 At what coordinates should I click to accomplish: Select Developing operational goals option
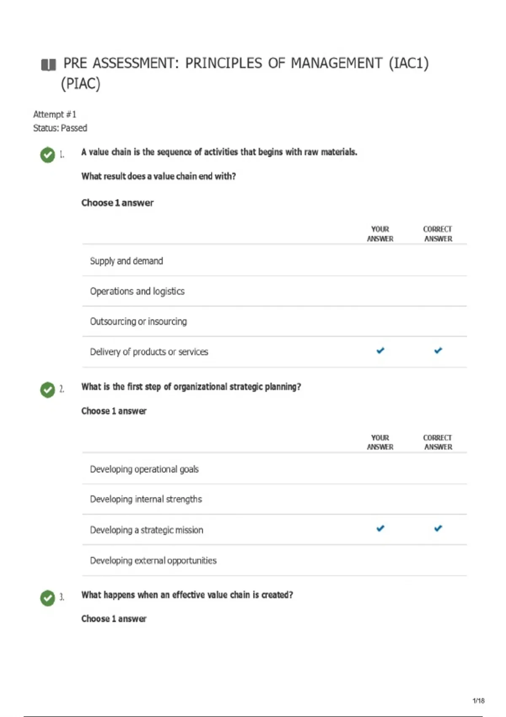275,469
